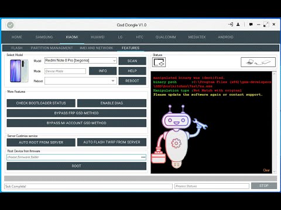281x210 pixels.
Task: Click the REBOOT button
Action: [132, 81]
